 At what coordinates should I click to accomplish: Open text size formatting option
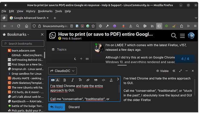click(80, 80)
